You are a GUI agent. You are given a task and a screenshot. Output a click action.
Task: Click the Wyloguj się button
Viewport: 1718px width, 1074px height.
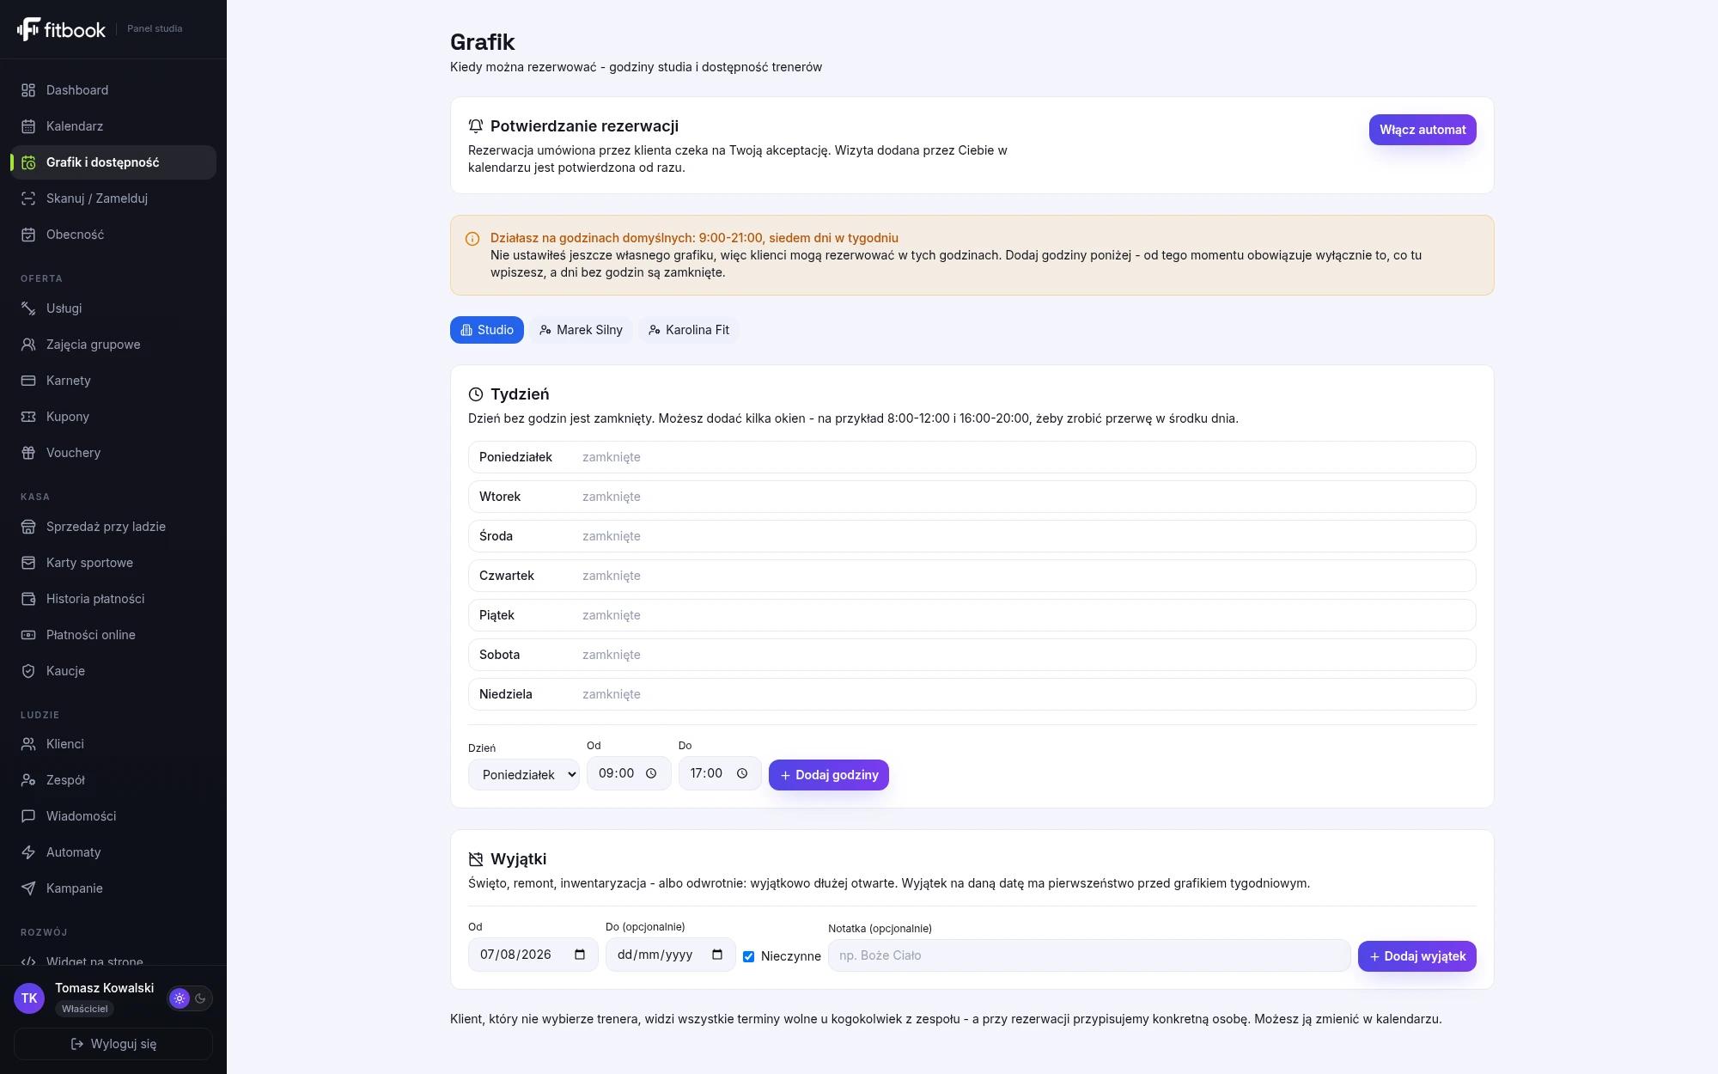tap(113, 1044)
